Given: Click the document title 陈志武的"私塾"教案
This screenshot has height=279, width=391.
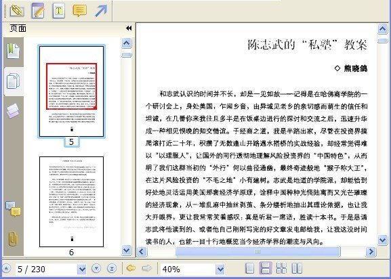Looking at the screenshot, I should [307, 45].
